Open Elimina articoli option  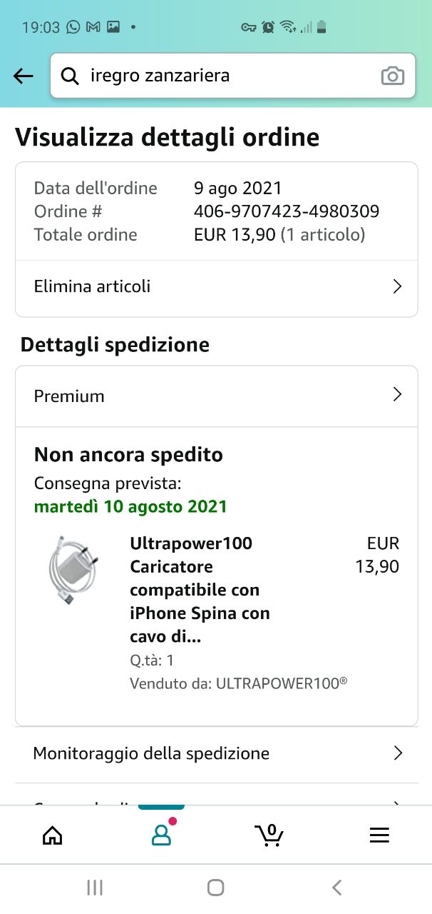pos(216,287)
